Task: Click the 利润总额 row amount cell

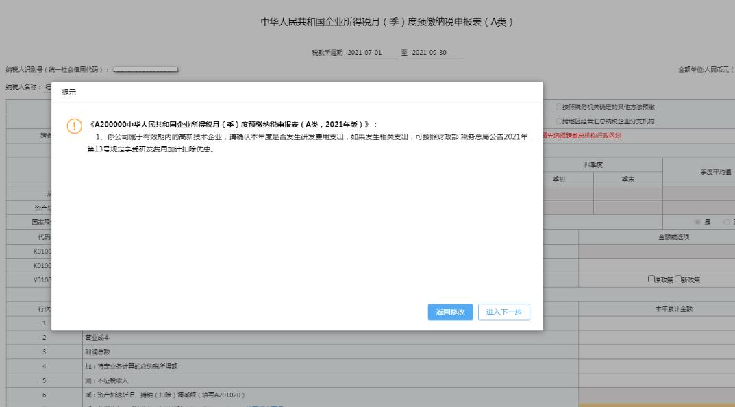Action: pos(656,351)
